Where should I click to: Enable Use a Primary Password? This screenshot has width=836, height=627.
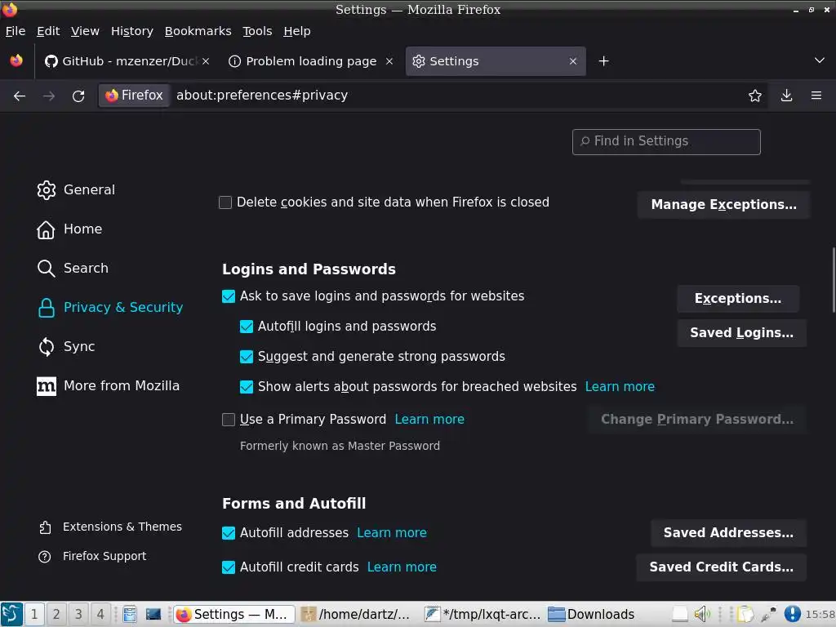click(229, 420)
